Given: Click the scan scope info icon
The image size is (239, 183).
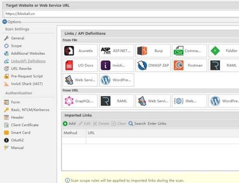Looking at the screenshot, I should [x=67, y=181].
